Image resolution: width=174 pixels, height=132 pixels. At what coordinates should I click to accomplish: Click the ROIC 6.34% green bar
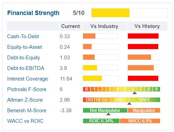tap(101, 121)
